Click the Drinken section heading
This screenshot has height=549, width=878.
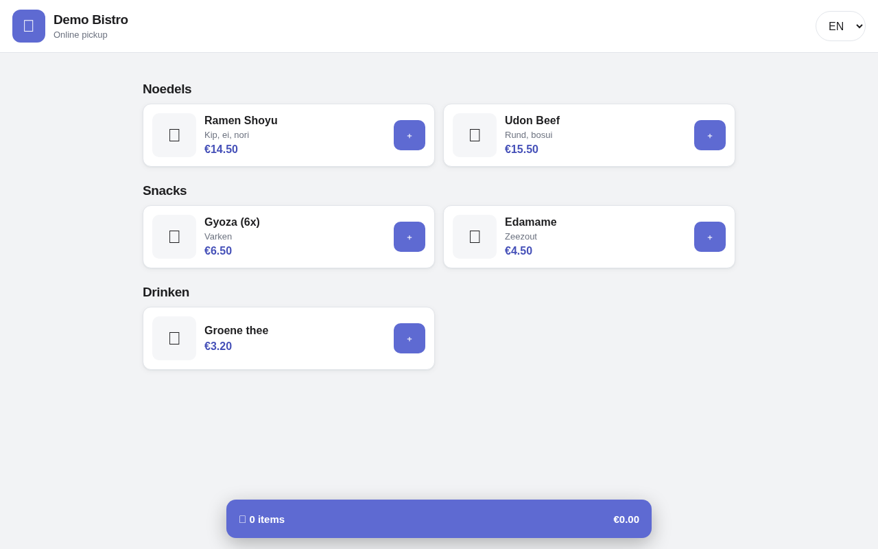[166, 292]
